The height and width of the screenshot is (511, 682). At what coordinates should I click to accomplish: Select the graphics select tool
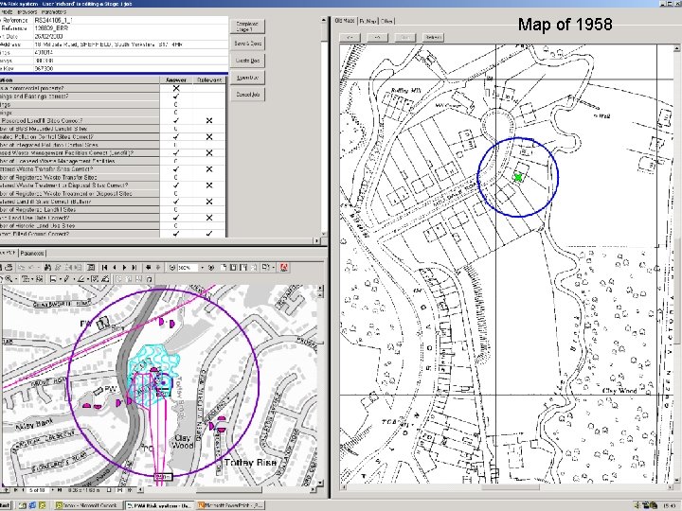click(39, 279)
